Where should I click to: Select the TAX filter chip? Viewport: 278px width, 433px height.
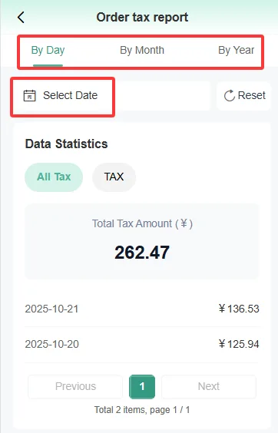pyautogui.click(x=114, y=177)
